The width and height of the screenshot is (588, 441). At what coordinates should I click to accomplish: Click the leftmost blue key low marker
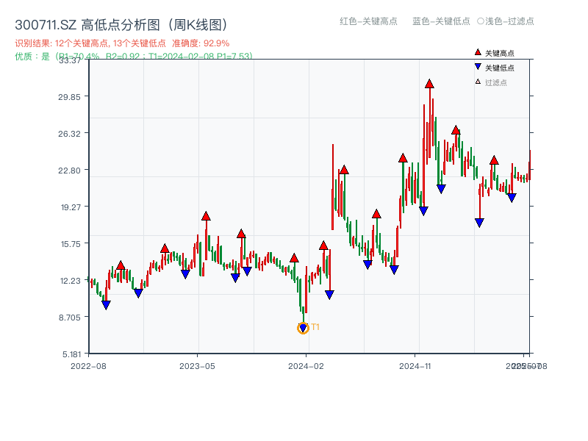(x=106, y=305)
